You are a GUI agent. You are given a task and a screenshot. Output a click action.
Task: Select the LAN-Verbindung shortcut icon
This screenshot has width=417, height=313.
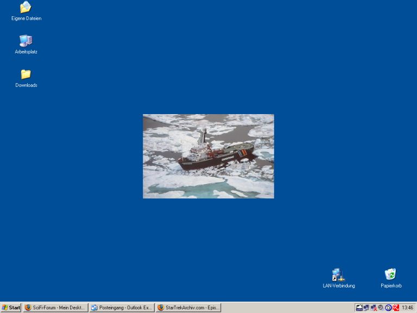338,274
